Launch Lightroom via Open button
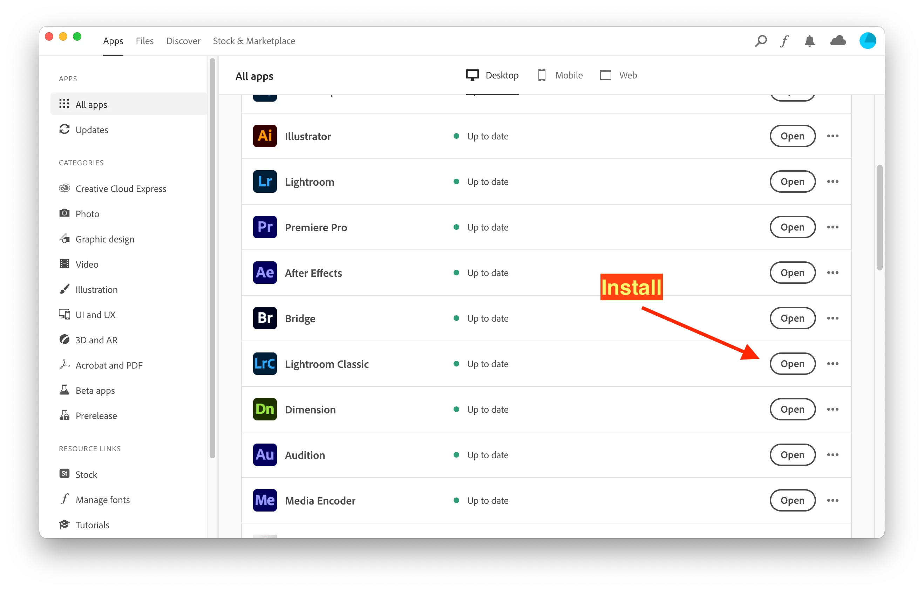The height and width of the screenshot is (590, 924). coord(793,181)
